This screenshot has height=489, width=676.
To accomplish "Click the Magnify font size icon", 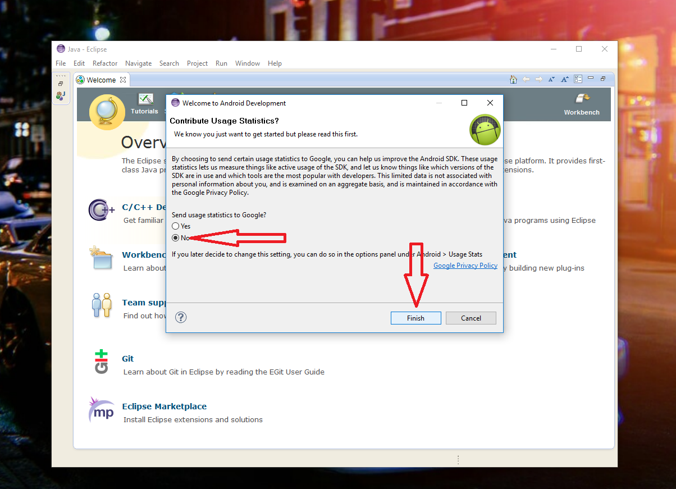I will 565,80.
